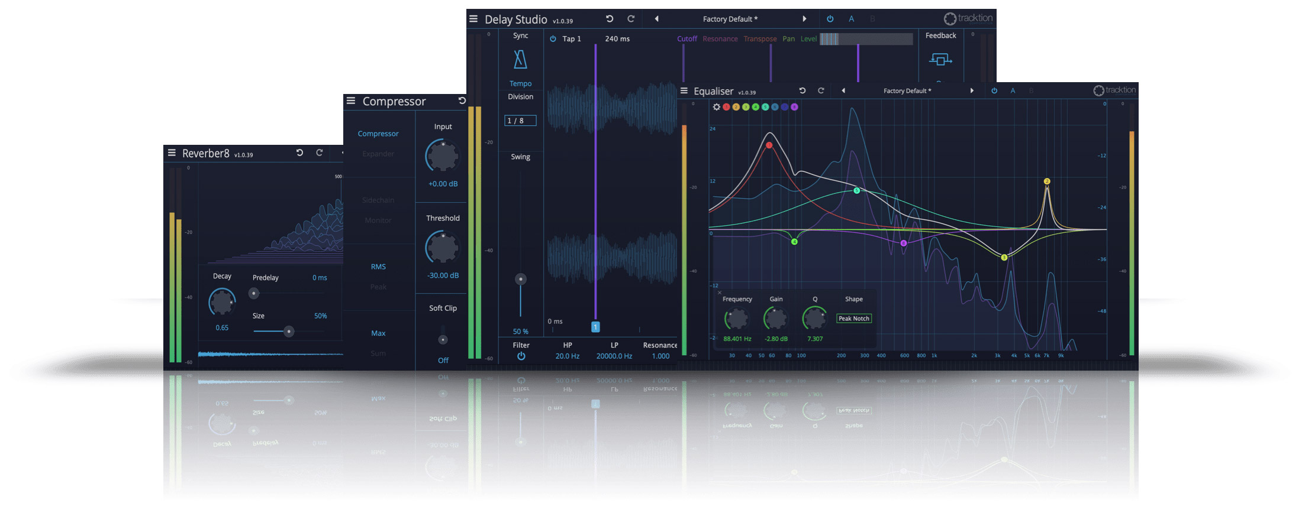Switch to the Expander tab
Screen dimensions: 1302x532
[378, 153]
